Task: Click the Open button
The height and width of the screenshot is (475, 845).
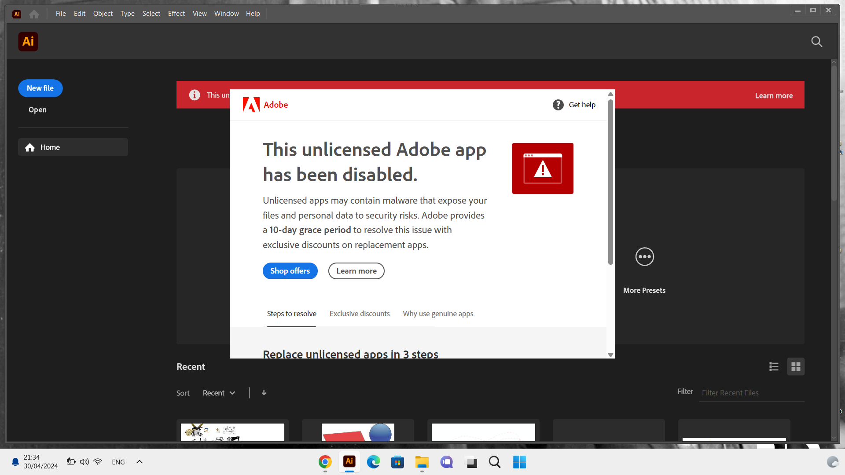Action: (x=37, y=110)
